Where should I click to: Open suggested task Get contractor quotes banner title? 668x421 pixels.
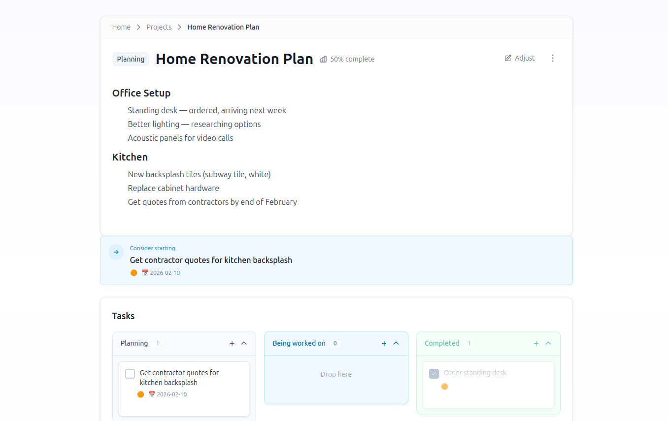click(211, 260)
